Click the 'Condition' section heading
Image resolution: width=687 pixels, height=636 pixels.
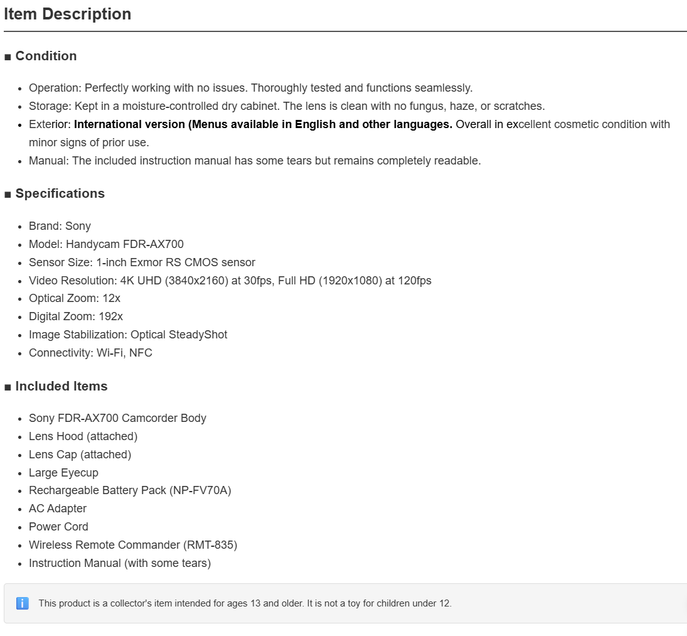(x=46, y=56)
